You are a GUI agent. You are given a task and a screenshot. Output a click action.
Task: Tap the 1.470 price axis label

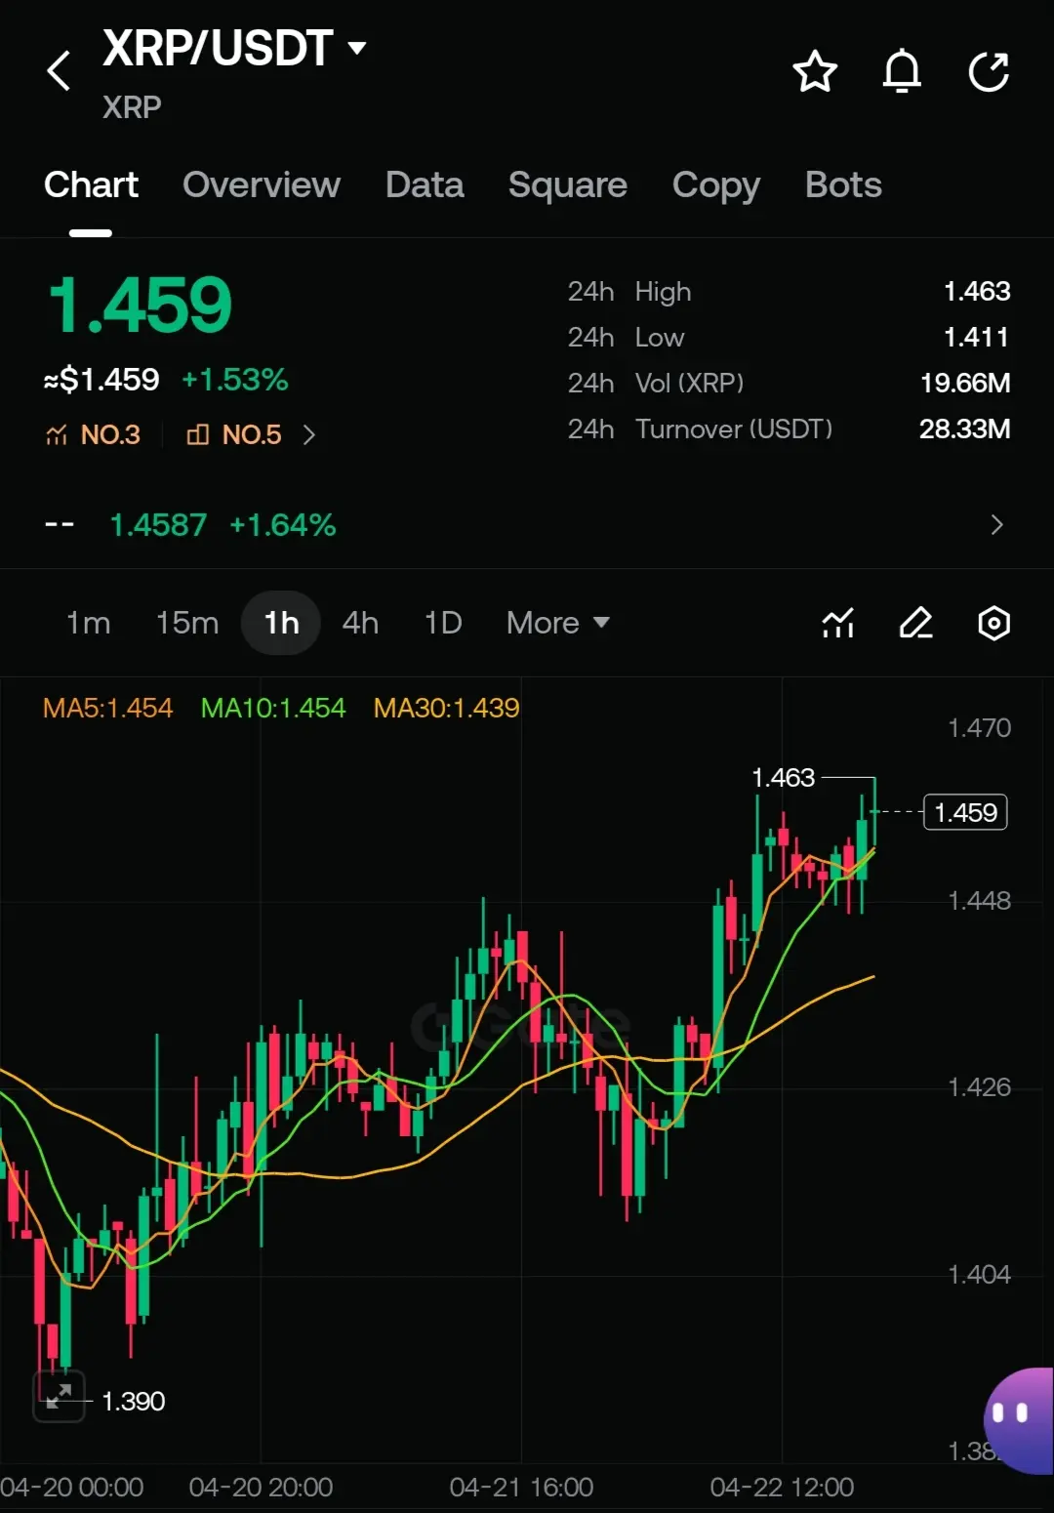[x=980, y=727]
